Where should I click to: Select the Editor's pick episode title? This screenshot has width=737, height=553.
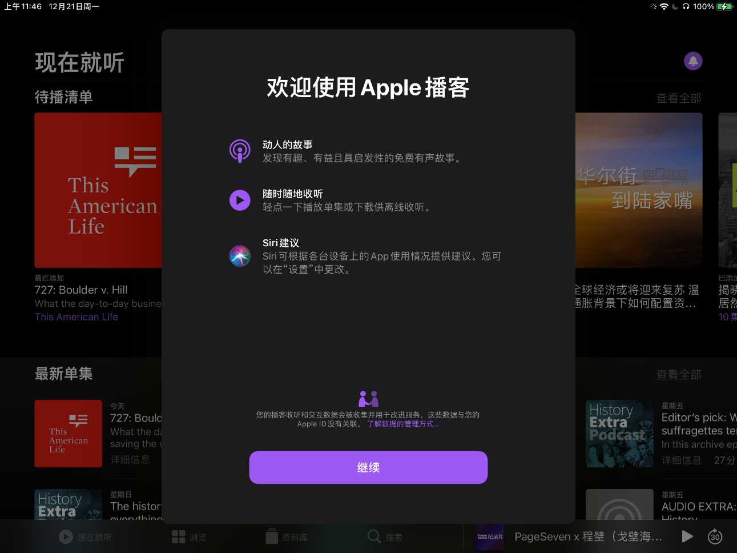pos(699,424)
